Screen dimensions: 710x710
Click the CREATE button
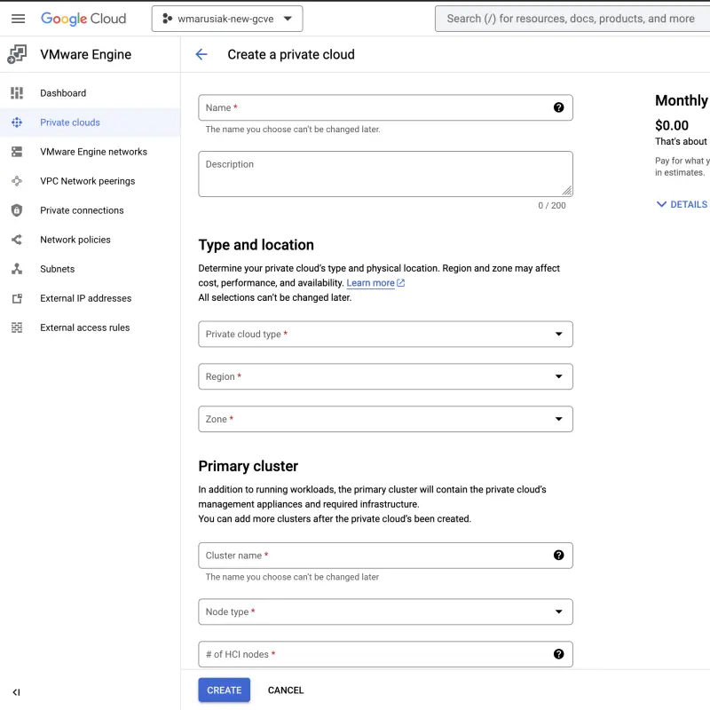[x=224, y=690]
